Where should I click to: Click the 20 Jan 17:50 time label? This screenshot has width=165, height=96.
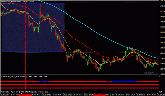pyautogui.click(x=130, y=95)
